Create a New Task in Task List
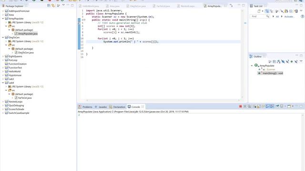 [259, 11]
